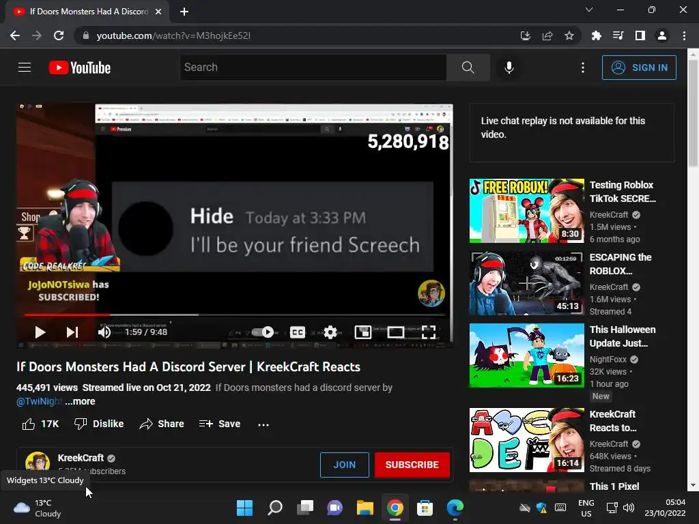This screenshot has height=524, width=699.
Task: Open a new browser tab
Action: pyautogui.click(x=184, y=12)
